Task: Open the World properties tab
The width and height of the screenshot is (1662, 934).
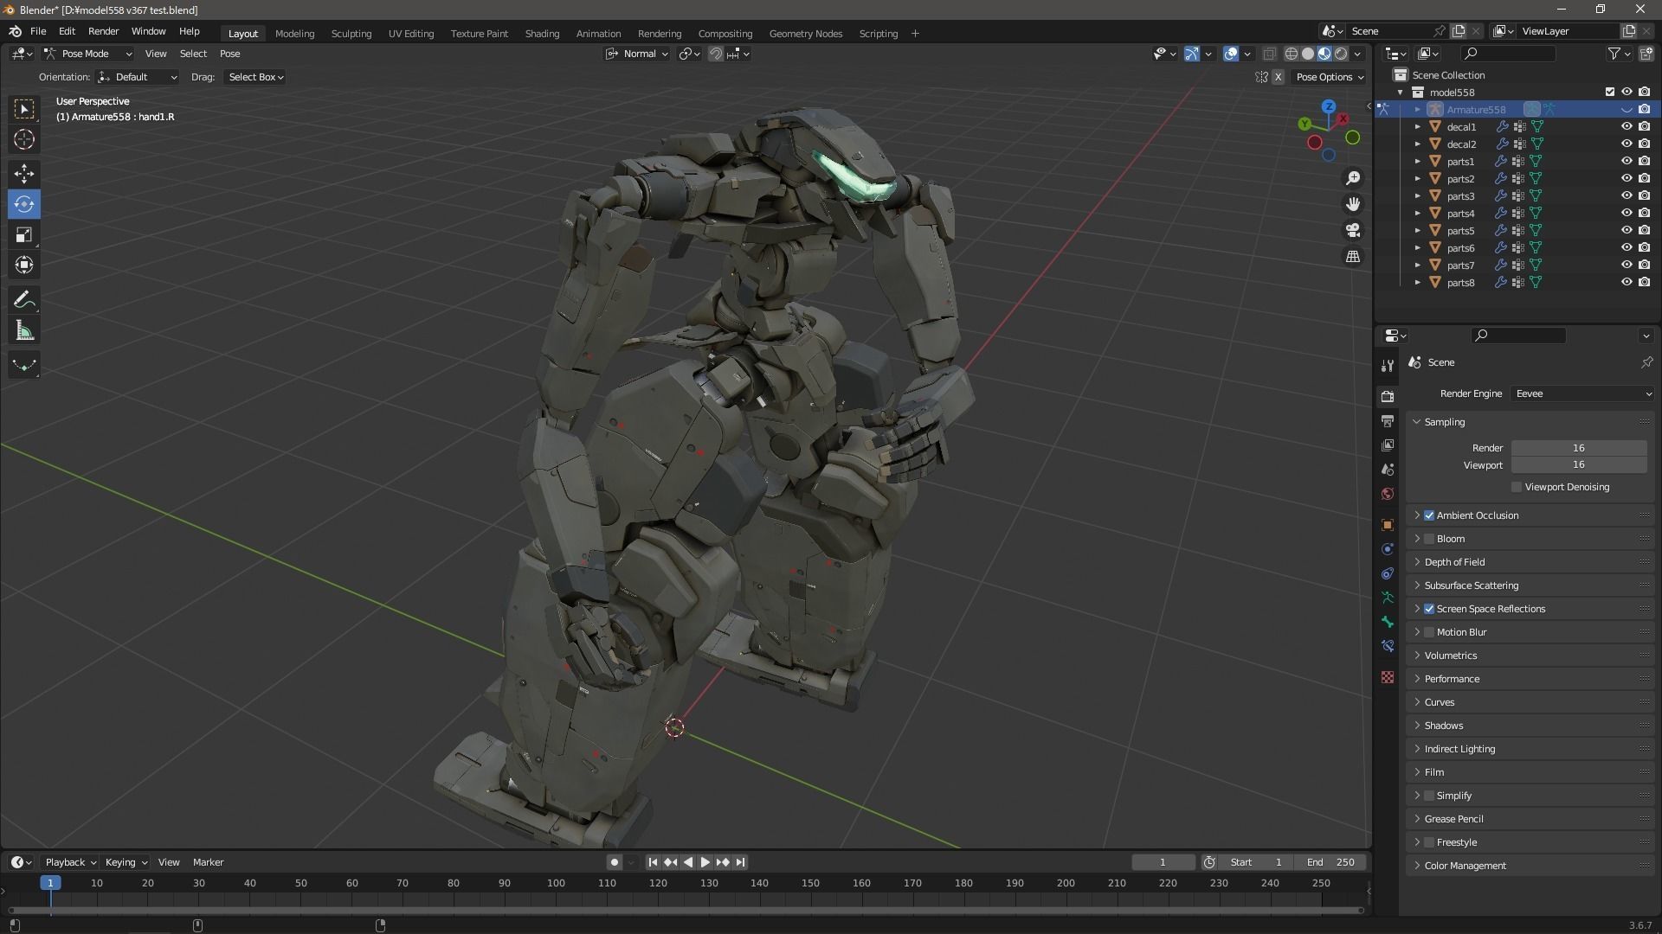Action: point(1388,494)
